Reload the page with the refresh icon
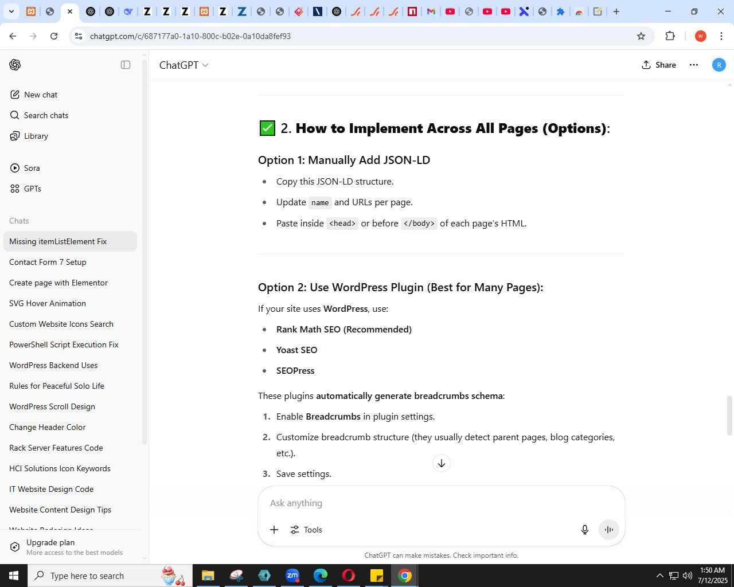This screenshot has width=734, height=587. pos(54,36)
